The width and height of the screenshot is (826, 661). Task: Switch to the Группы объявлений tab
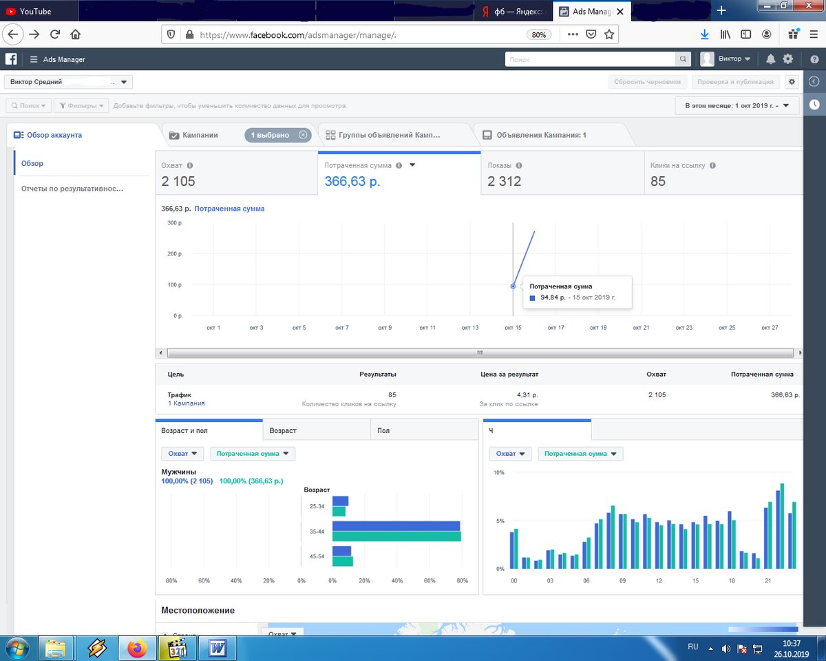click(x=389, y=135)
